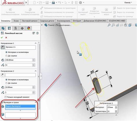The image size is (137, 121).
Task: Click the Кромка<1> direction field
Action: pyautogui.click(x=21, y=47)
